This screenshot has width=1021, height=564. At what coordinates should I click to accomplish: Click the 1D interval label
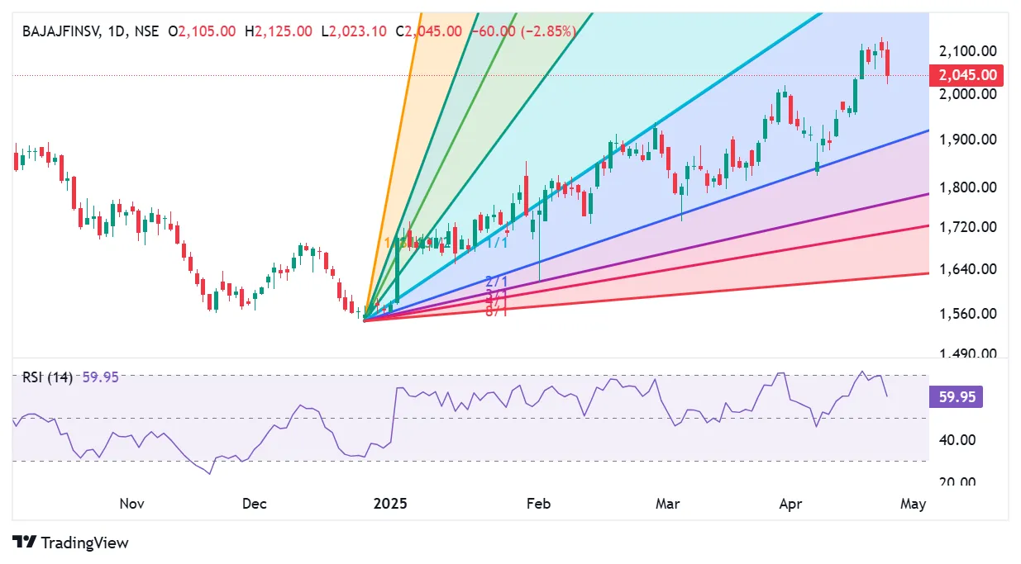(118, 31)
